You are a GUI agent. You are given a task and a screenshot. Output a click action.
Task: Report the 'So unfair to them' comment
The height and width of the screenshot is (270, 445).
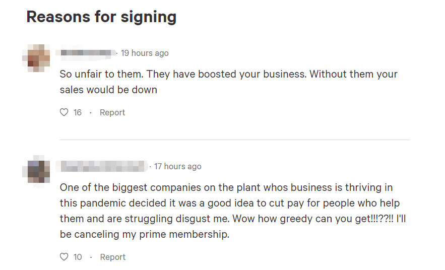click(x=112, y=112)
